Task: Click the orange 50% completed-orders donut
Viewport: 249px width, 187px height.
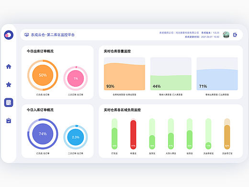Action: pos(43,75)
